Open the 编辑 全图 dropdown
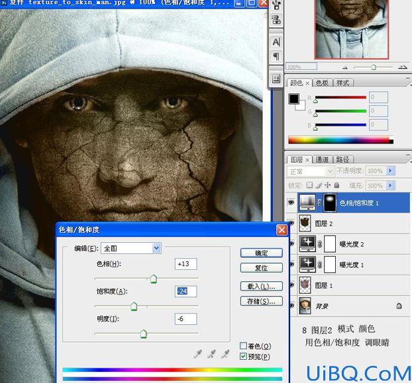Image resolution: width=412 pixels, height=383 pixels. (131, 248)
